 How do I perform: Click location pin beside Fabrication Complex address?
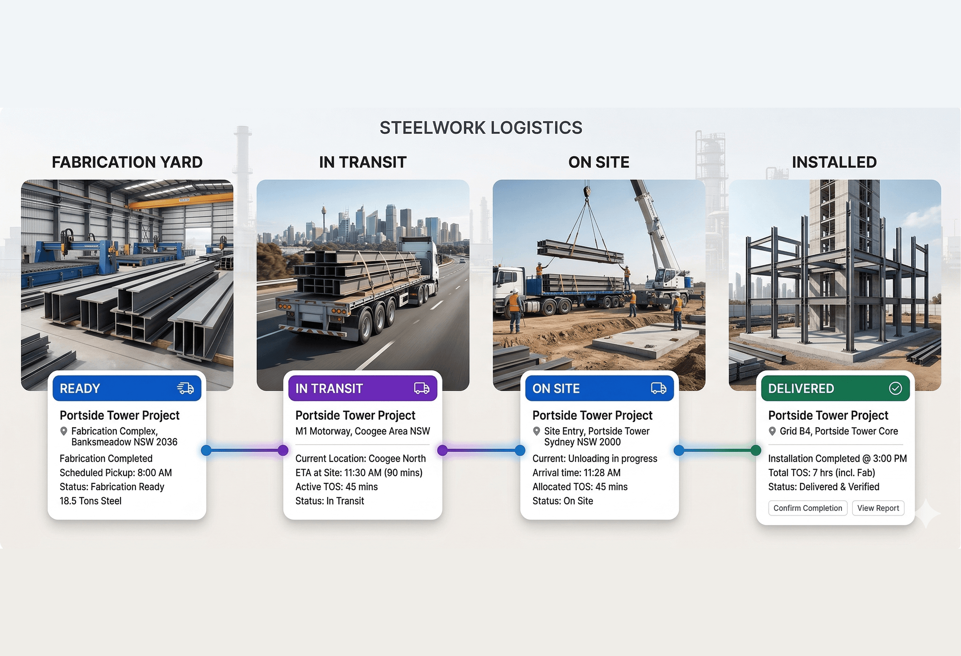[64, 431]
